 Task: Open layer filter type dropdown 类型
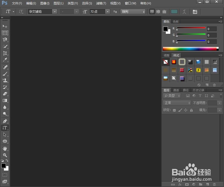[172, 96]
